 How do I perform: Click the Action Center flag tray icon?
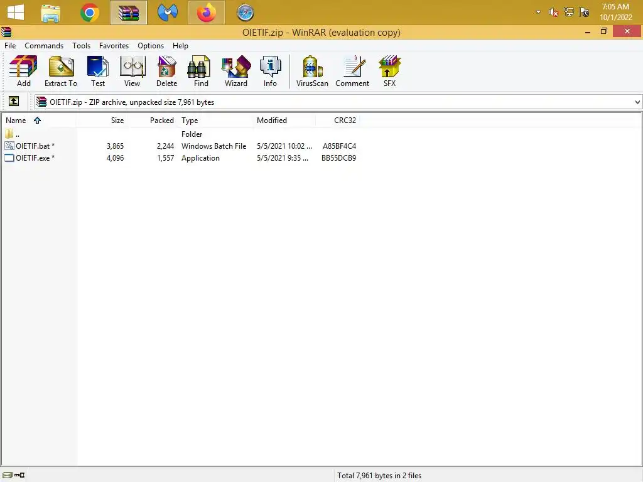point(585,13)
